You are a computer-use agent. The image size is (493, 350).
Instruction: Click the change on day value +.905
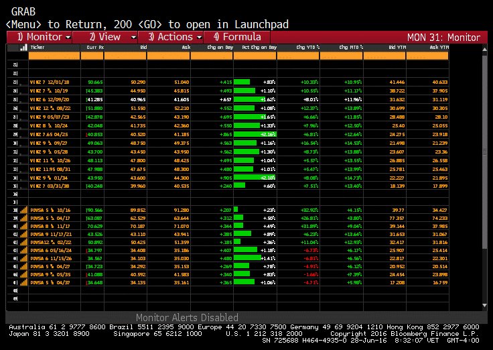point(226,178)
